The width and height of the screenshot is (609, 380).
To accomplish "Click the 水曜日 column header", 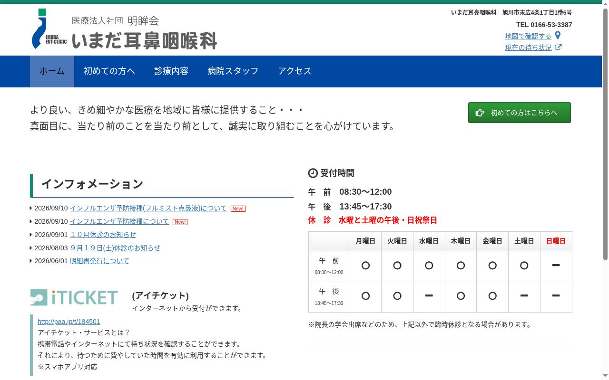I will 429,241.
